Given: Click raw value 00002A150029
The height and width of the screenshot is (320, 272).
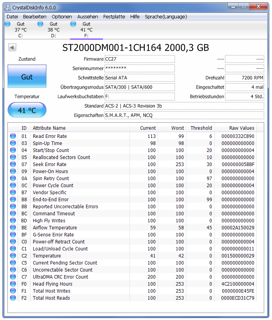Looking at the screenshot, I should pos(238,227).
